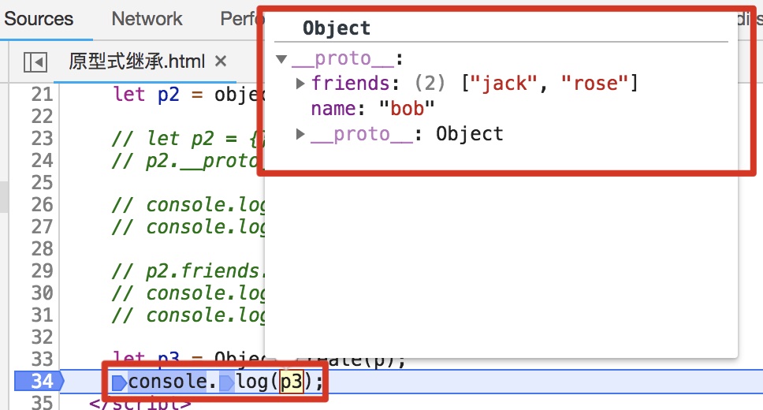Click the commented code on line 23
Viewport: 763px width, 410px height.
189,138
